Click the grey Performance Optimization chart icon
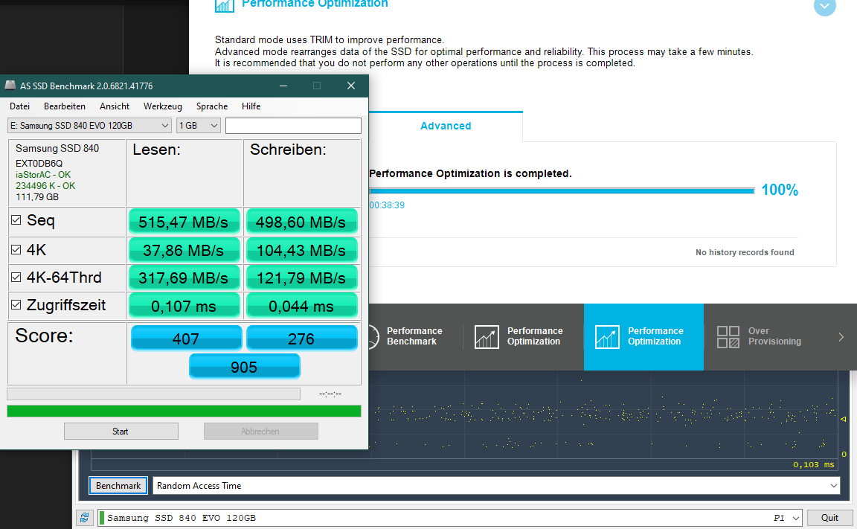 tap(487, 336)
